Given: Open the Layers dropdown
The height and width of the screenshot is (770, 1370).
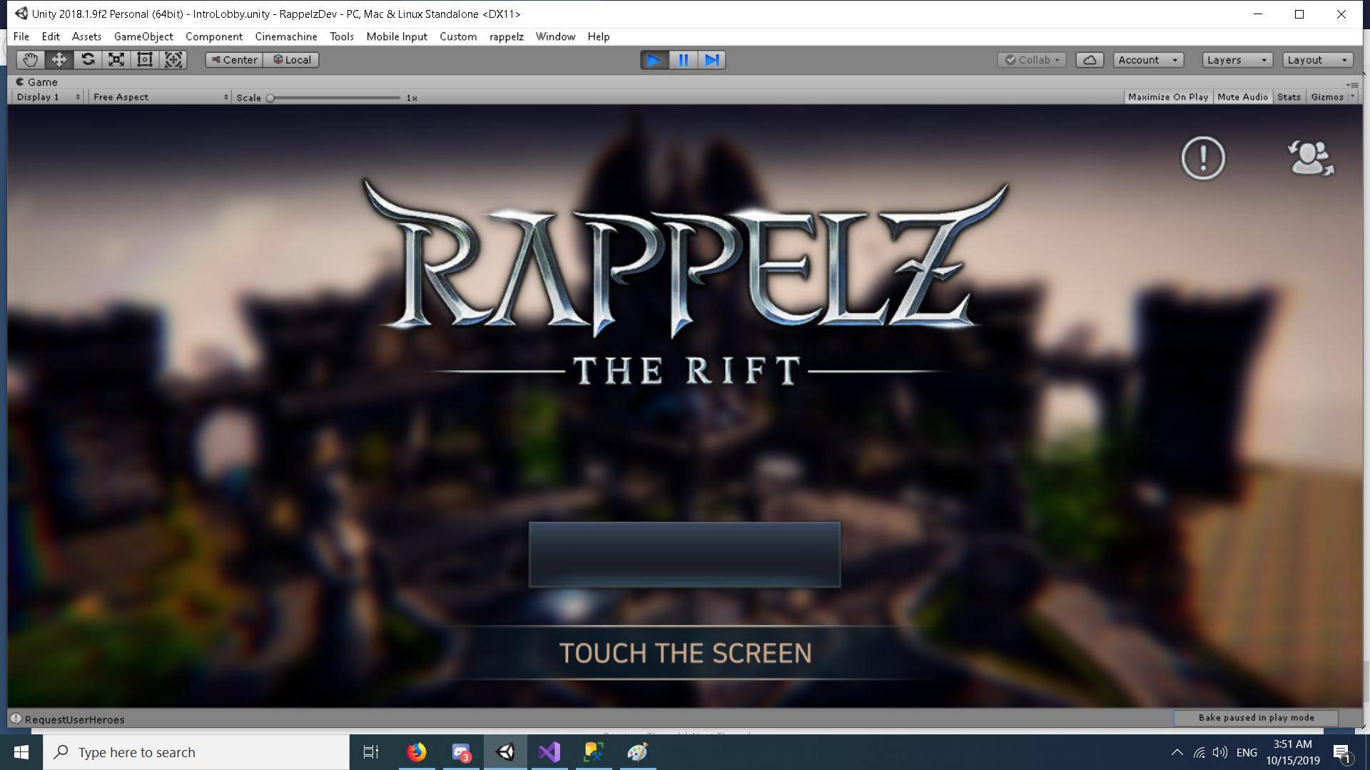Looking at the screenshot, I should [1237, 60].
